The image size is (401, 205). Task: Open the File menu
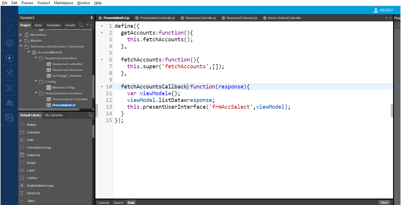(5, 3)
